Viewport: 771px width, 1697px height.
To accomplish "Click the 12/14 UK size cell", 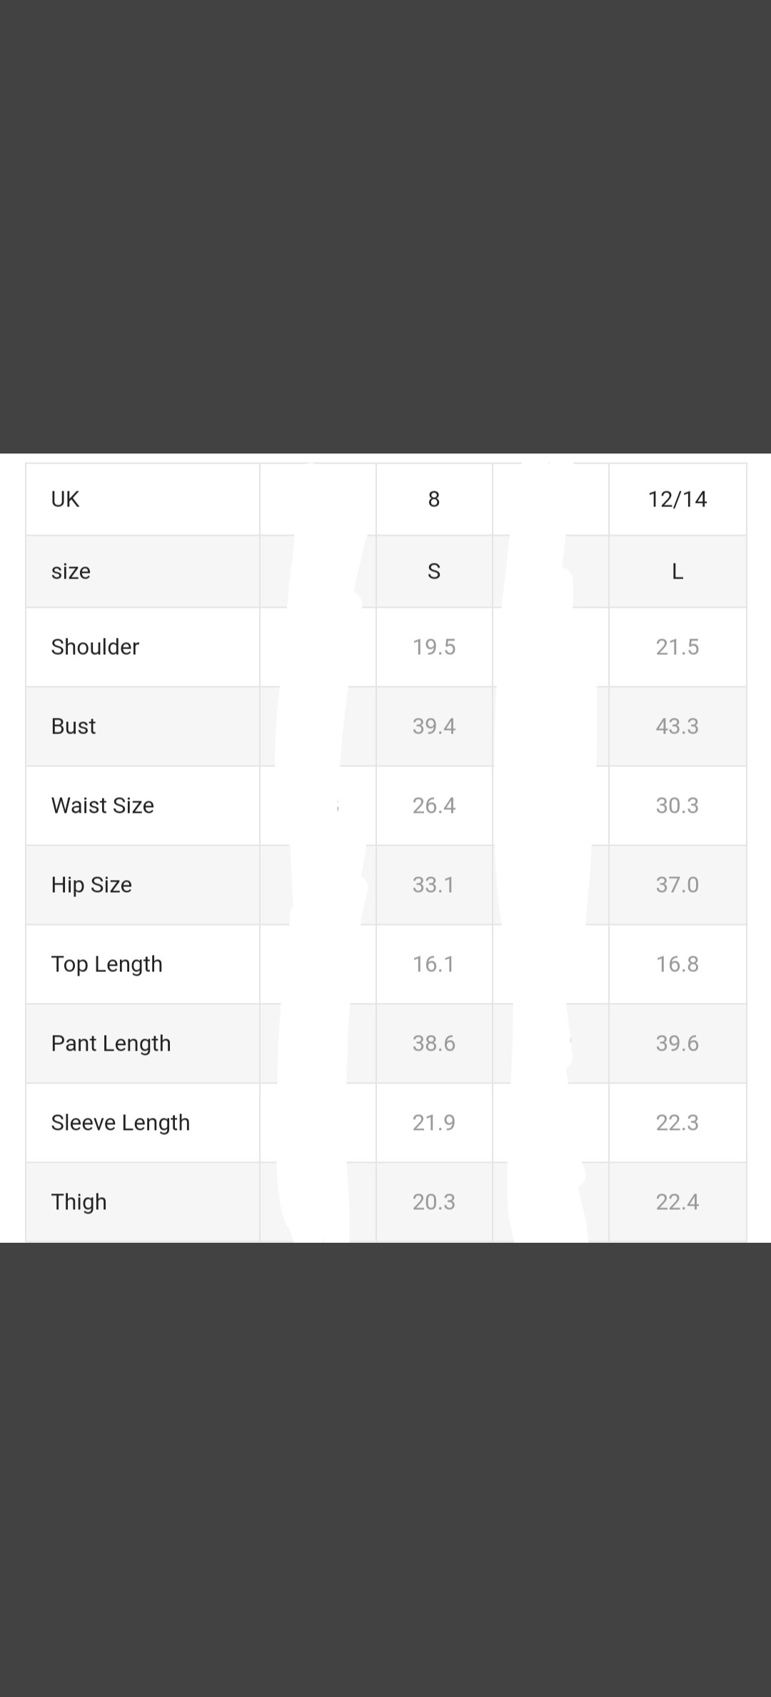I will point(677,499).
